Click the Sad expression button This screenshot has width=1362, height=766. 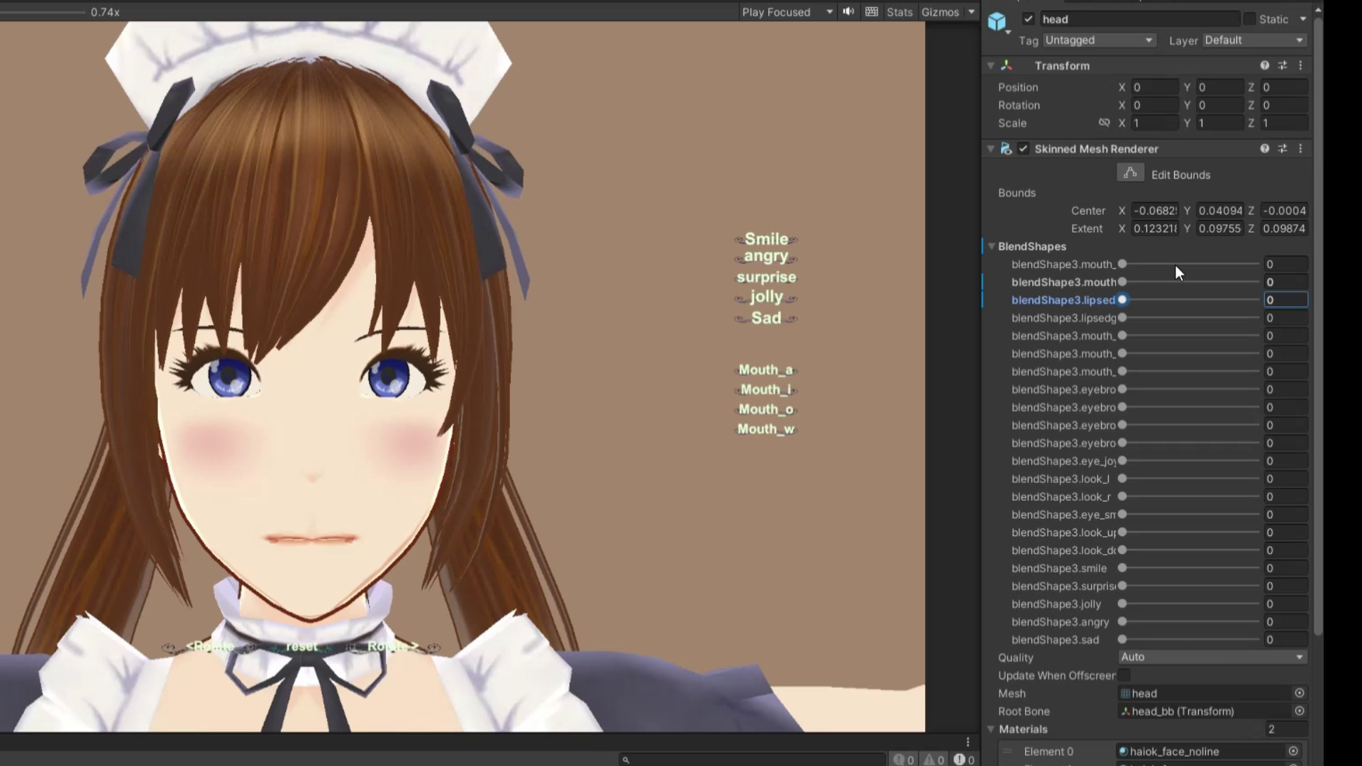point(766,318)
